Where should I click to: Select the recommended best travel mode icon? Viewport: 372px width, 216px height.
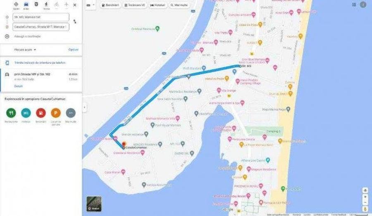[x=16, y=5]
